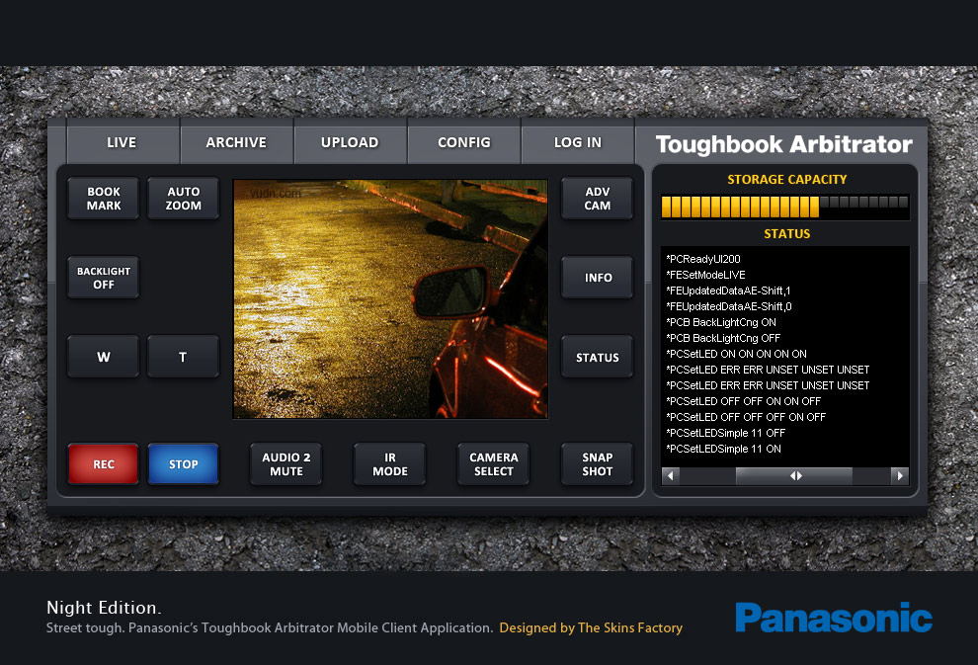978x665 pixels.
Task: Select the '*FEUpdatedDataAE-Shift,1' log entry
Action: tap(728, 291)
